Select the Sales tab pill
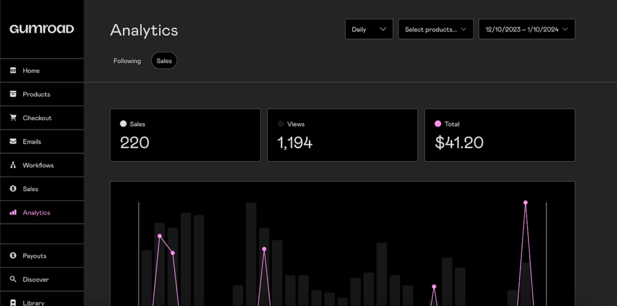617x306 pixels. tap(164, 60)
